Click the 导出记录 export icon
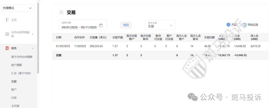This screenshot has height=108, width=270. (245, 25)
